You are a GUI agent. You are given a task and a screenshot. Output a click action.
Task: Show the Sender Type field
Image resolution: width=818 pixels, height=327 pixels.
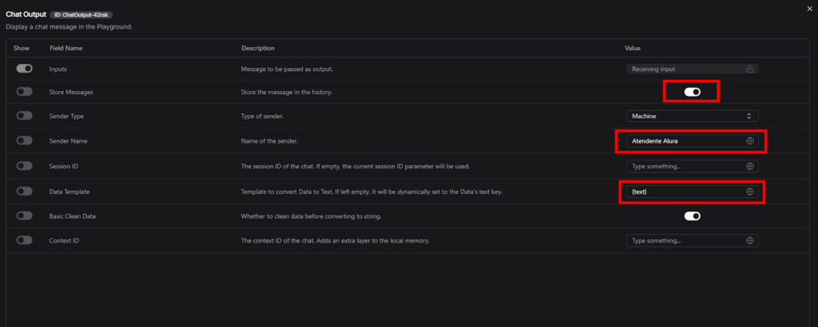tap(24, 116)
